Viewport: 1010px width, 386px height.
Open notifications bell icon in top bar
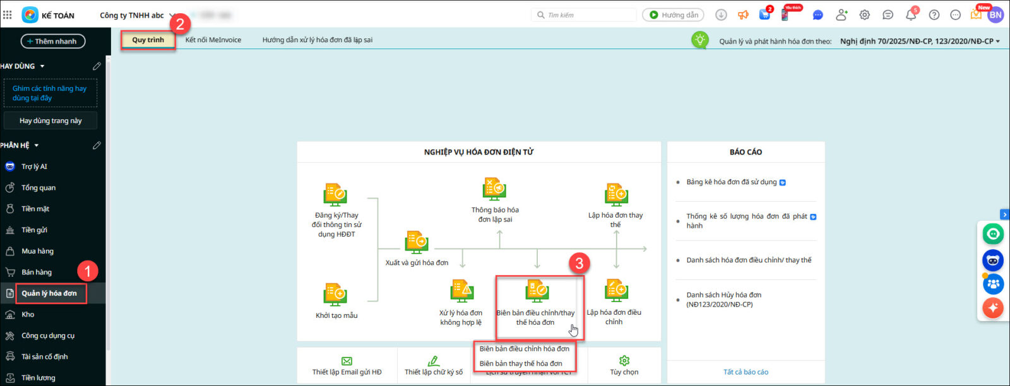point(911,15)
